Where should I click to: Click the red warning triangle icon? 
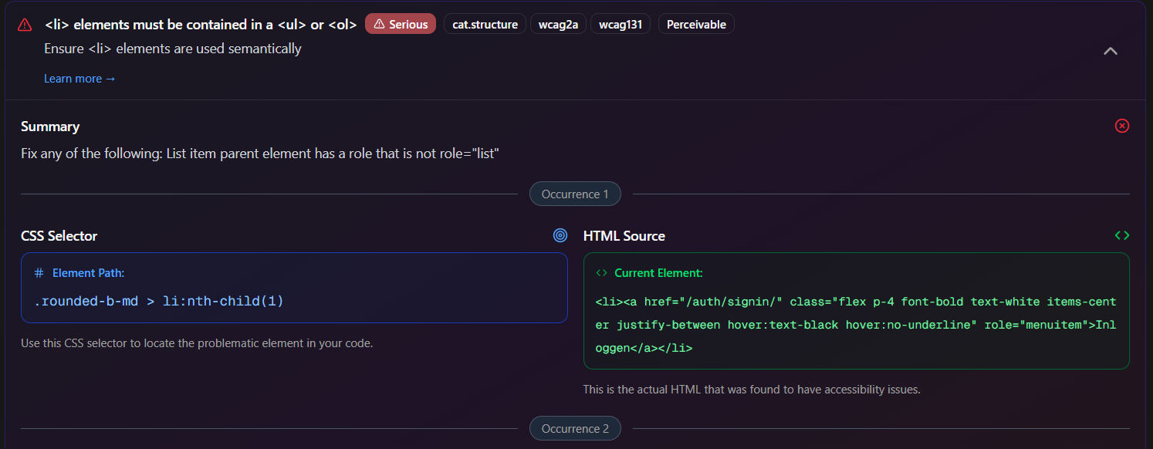pos(25,25)
